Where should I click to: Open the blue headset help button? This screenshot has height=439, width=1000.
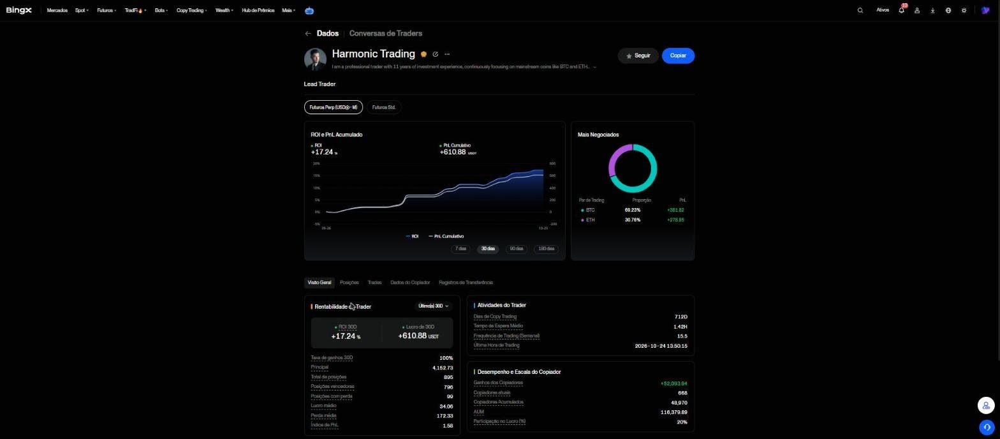[986, 427]
